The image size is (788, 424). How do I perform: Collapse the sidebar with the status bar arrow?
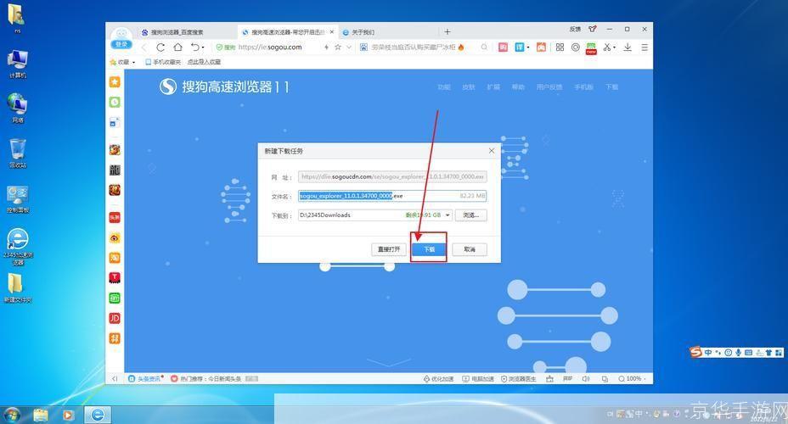pyautogui.click(x=115, y=379)
